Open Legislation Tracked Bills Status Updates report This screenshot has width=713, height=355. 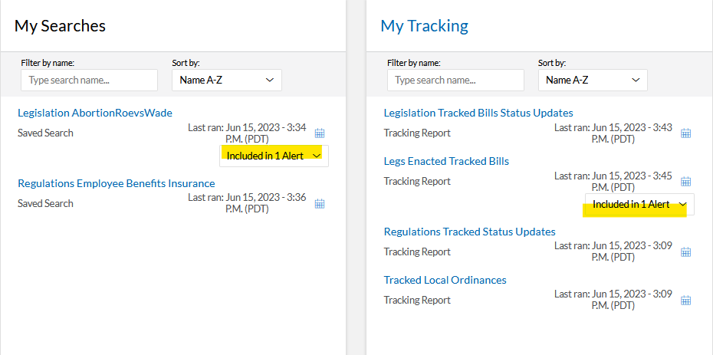pos(478,113)
